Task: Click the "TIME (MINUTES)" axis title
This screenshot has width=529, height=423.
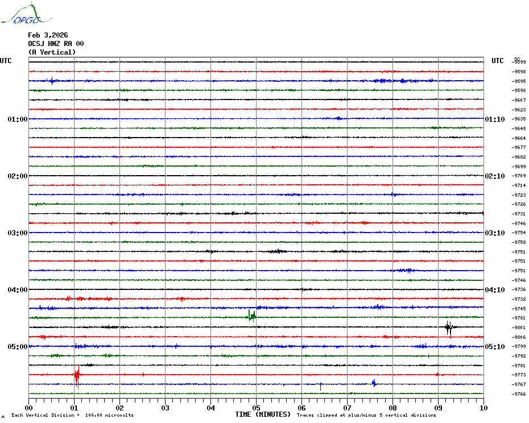Action: tap(263, 414)
